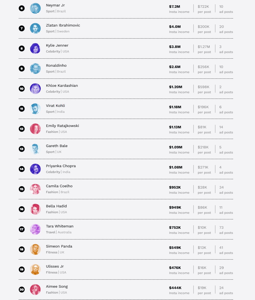Click Khloe Kardashian's $598K per post value
Image resolution: width=255 pixels, height=300 pixels.
click(x=204, y=87)
